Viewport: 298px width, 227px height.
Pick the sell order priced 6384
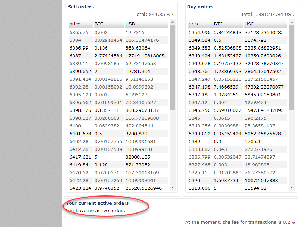pos(75,40)
